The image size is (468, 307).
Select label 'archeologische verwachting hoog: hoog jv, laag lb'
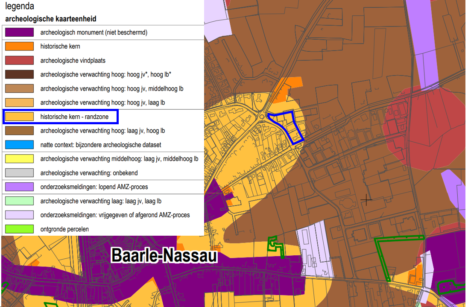tap(102, 102)
